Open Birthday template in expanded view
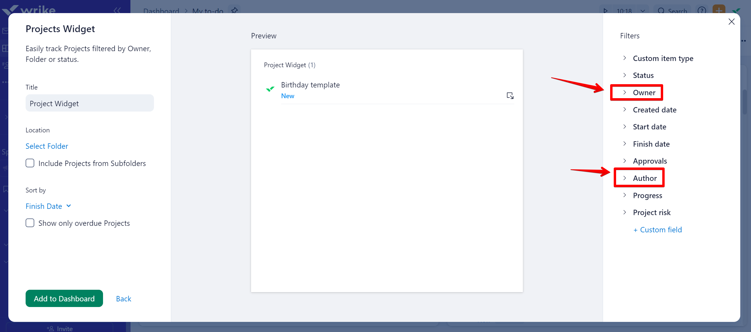The width and height of the screenshot is (751, 332). pyautogui.click(x=510, y=95)
